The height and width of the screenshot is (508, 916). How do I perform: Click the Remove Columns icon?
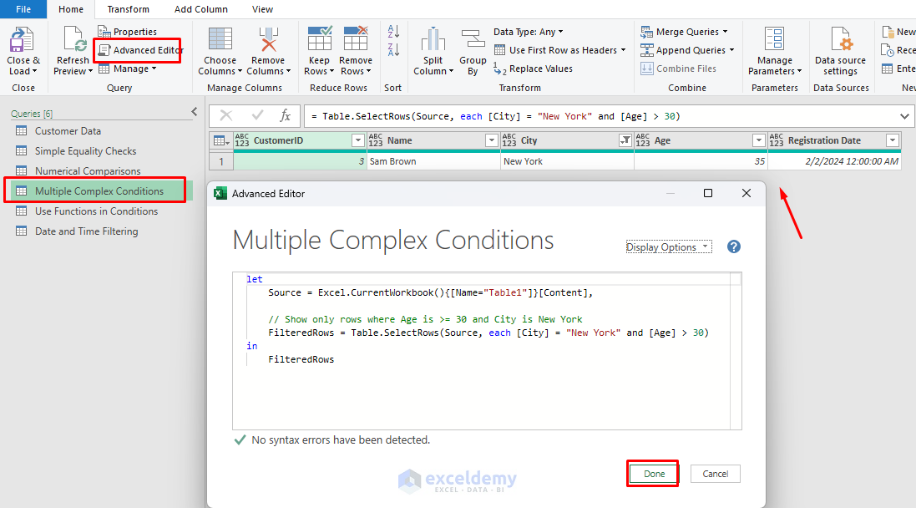(269, 40)
